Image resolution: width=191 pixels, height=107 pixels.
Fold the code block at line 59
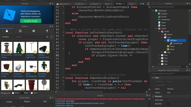pos(63,78)
